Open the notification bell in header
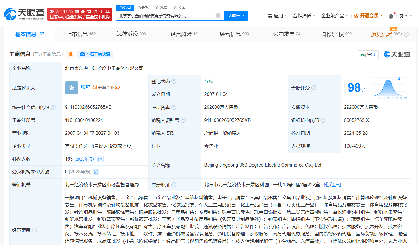The width and height of the screenshot is (418, 245). point(391,16)
